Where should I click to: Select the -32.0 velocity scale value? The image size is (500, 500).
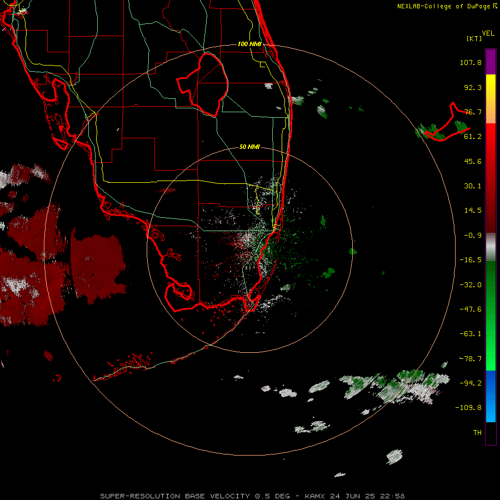coord(471,285)
